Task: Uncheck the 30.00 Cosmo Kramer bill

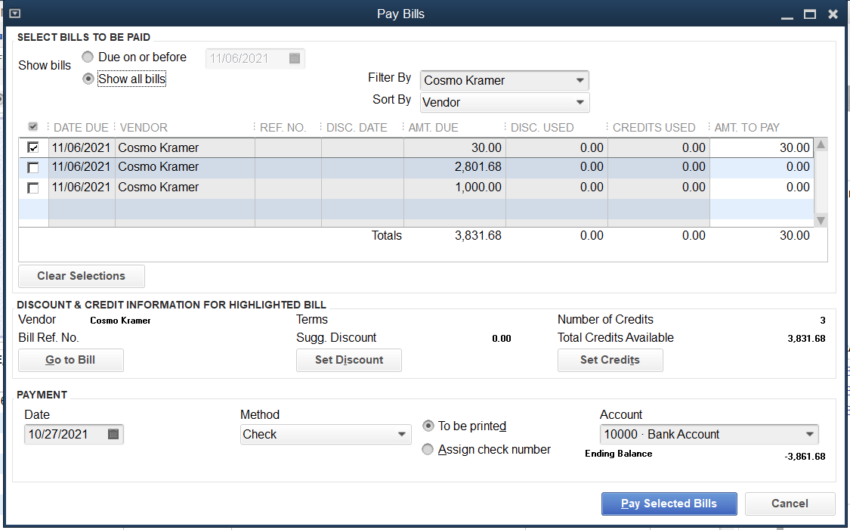Action: click(33, 147)
